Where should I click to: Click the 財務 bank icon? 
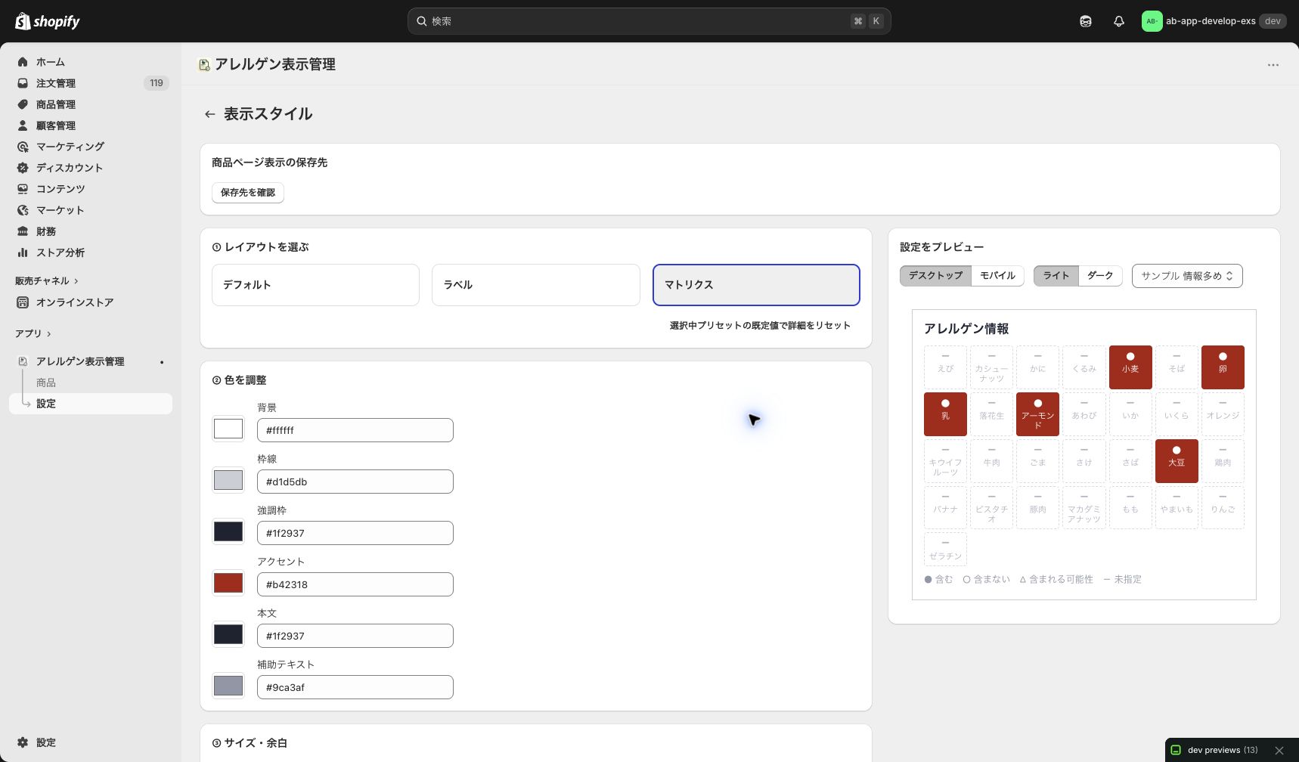23,231
